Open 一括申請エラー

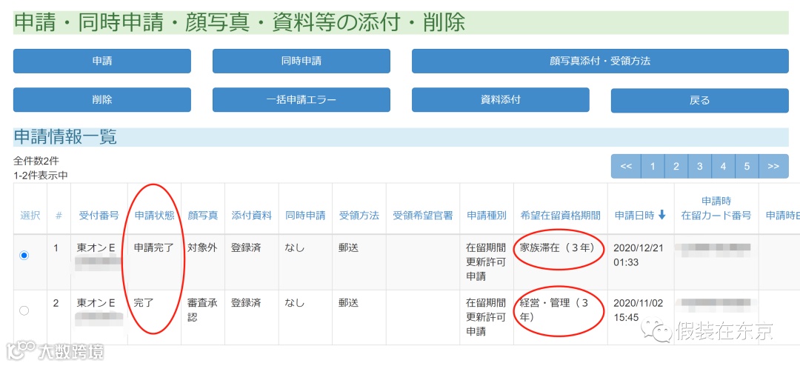tap(301, 100)
